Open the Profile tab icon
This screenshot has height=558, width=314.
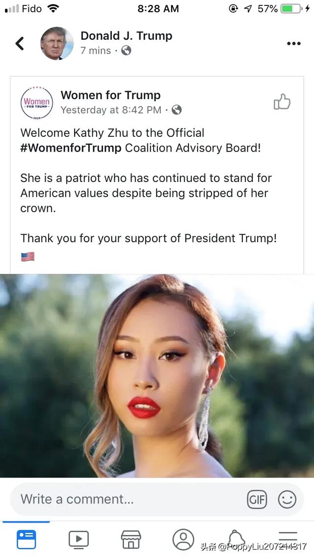183,539
